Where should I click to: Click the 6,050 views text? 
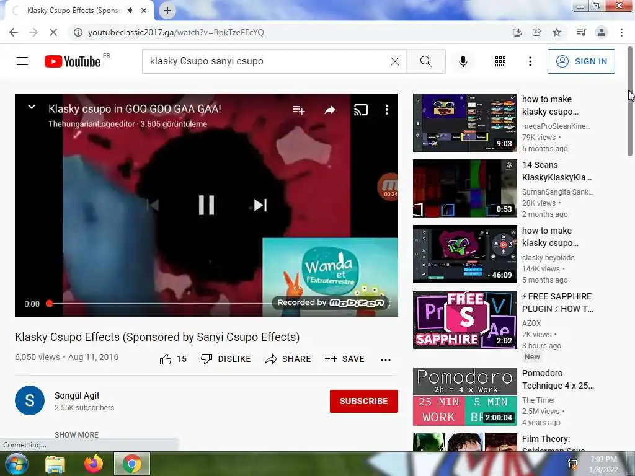point(37,357)
